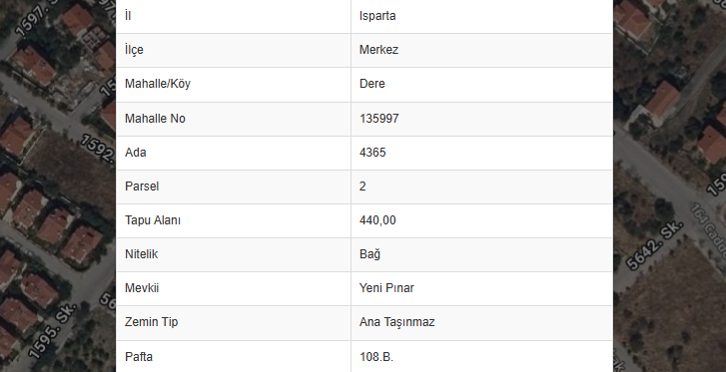Viewport: 726px width, 372px height.
Task: Click the Mahalle/Köy row label
Action: tap(158, 84)
